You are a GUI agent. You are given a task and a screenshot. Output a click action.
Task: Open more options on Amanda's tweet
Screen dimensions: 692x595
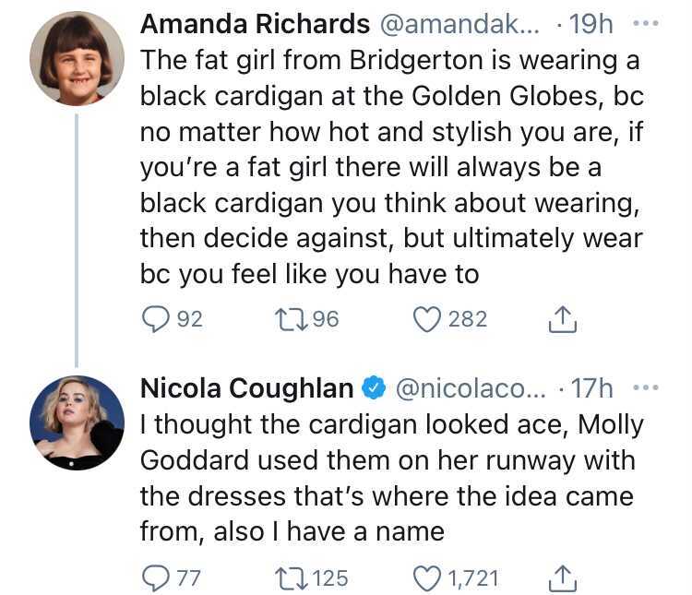pyautogui.click(x=650, y=23)
